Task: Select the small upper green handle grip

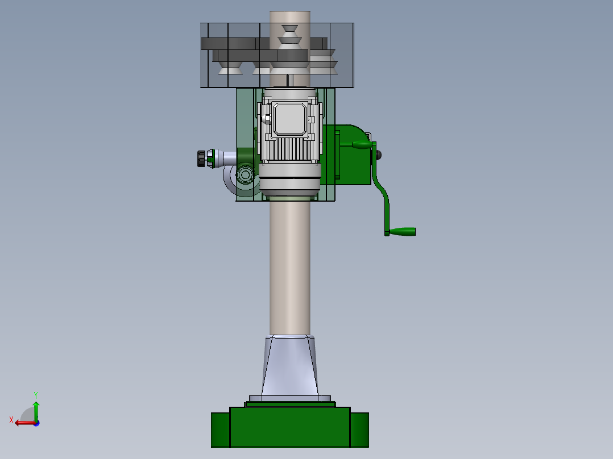Action: (x=362, y=145)
